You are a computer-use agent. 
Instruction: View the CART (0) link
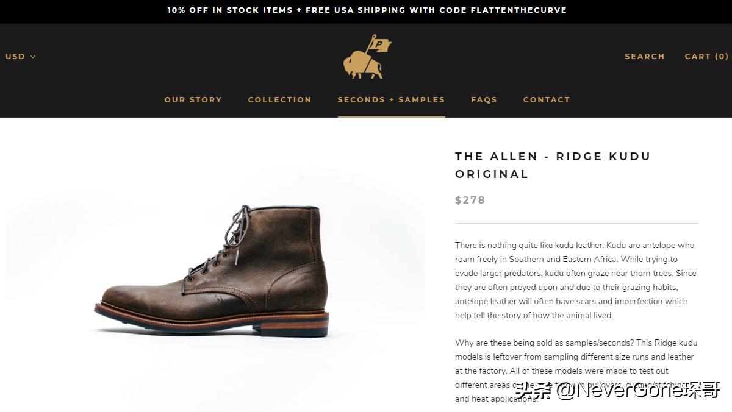coord(706,56)
